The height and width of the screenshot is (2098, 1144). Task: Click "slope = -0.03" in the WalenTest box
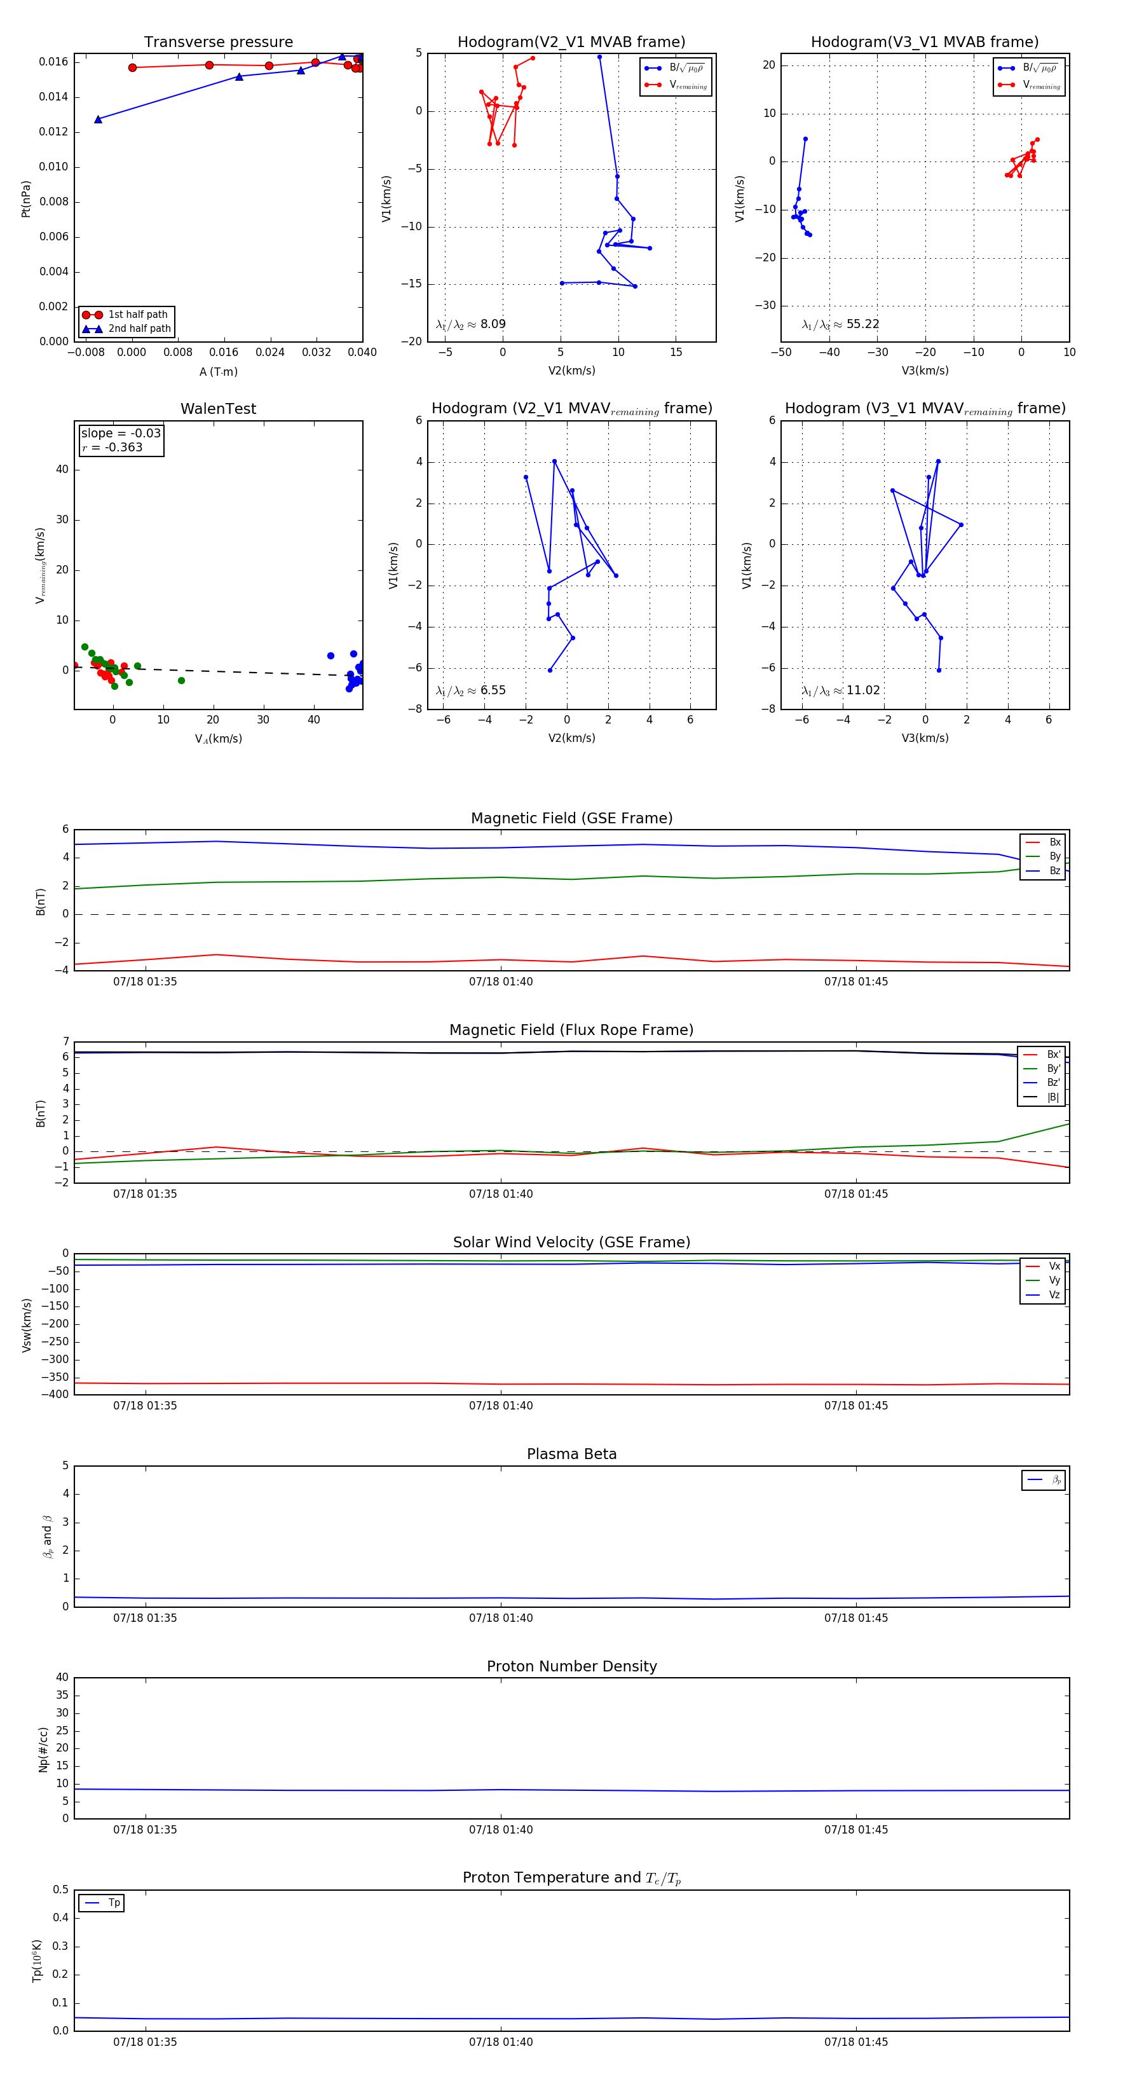coord(121,434)
